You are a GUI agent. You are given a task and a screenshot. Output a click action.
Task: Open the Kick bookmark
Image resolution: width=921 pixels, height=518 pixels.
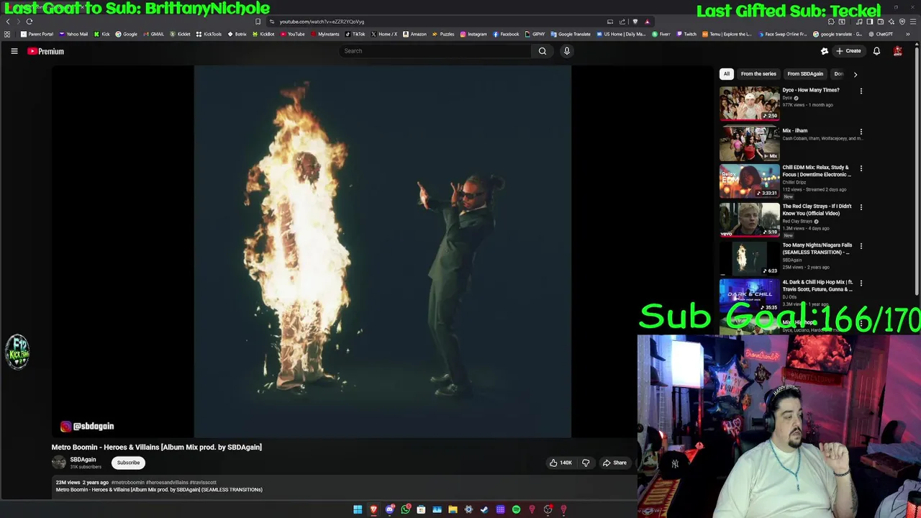tap(102, 34)
